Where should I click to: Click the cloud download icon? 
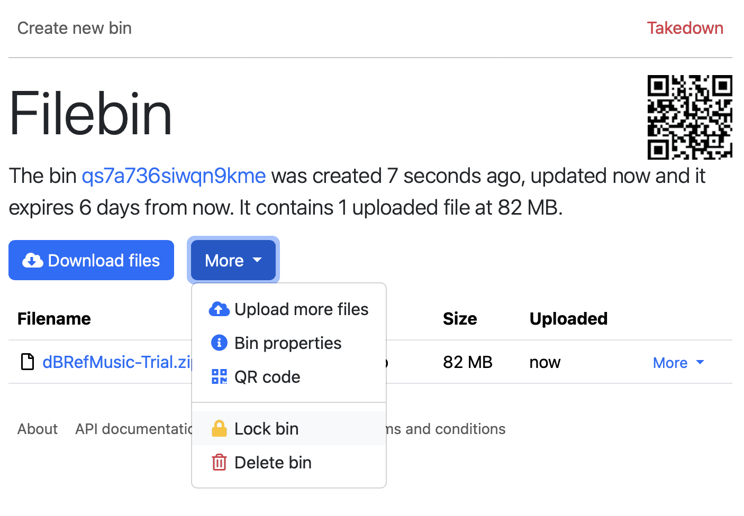tap(33, 260)
